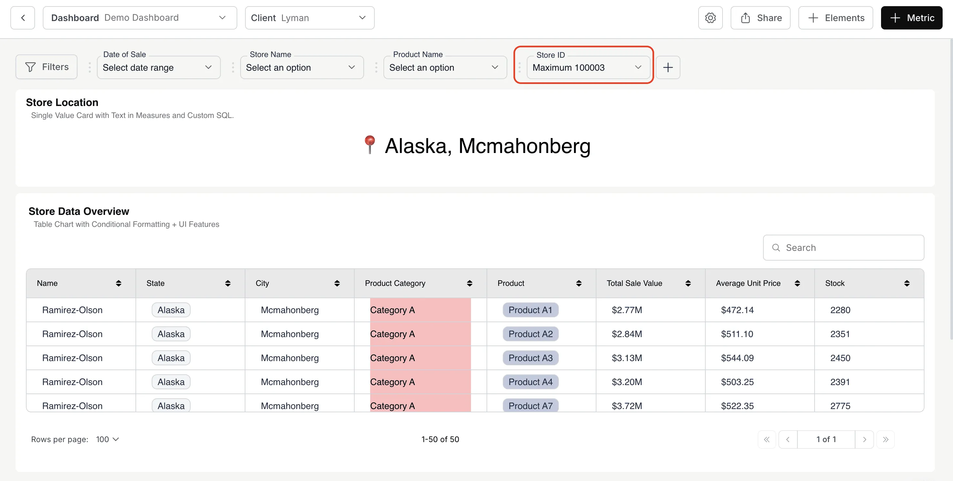953x481 pixels.
Task: Click the Store Location card title
Action: [62, 102]
